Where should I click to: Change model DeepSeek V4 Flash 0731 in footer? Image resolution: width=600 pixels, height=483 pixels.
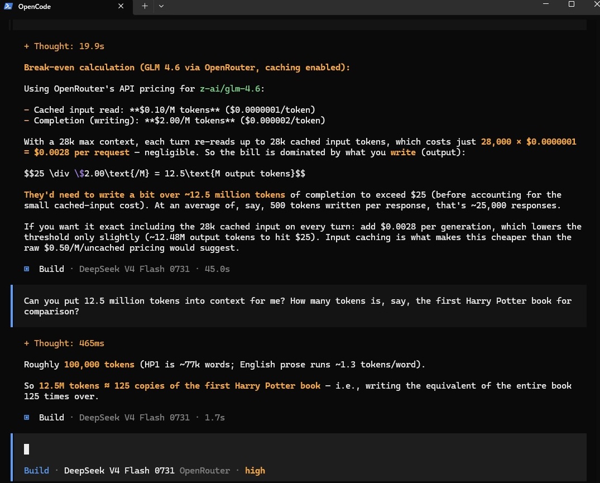119,471
